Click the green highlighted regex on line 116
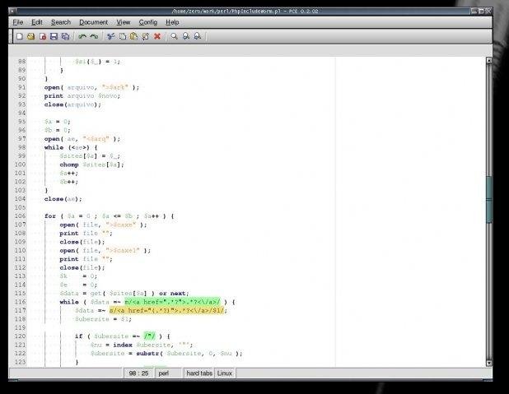The image size is (509, 394). coord(172,302)
